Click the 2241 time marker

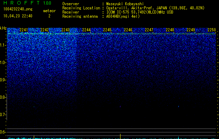pyautogui.click(x=24, y=30)
